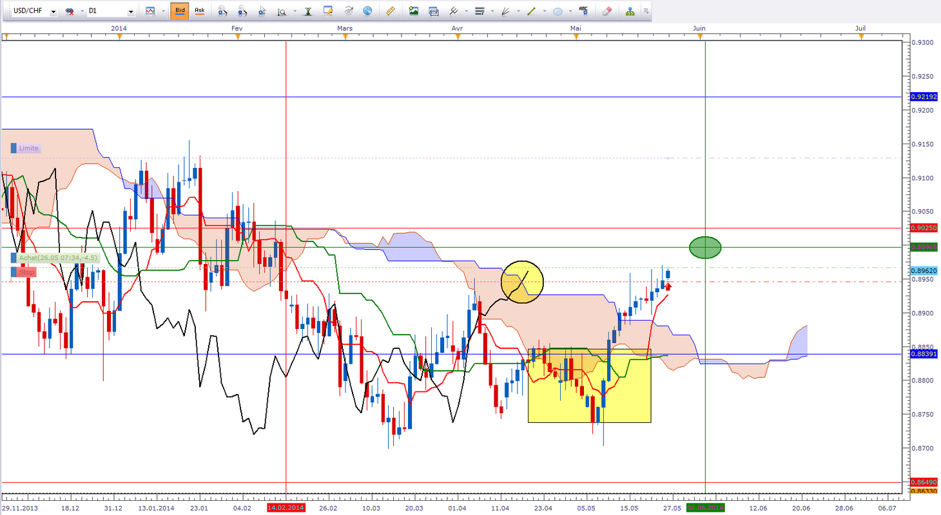Click the zoom in magnifier icon
Viewport: 941px width, 515px height.
[222, 11]
